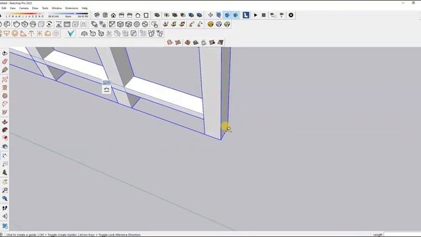This screenshot has width=421, height=237.
Task: Adjust the shadow time of day slider
Action: (x=68, y=14)
